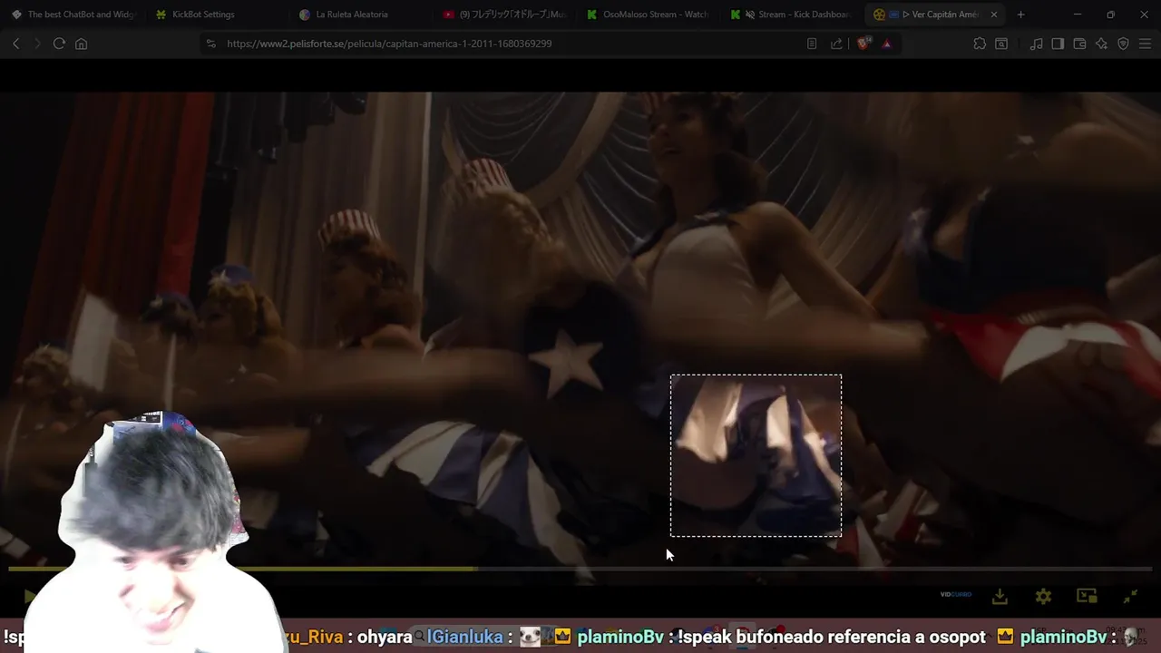Exit fullscreen in the video player
1161x653 pixels.
[x=1130, y=596]
